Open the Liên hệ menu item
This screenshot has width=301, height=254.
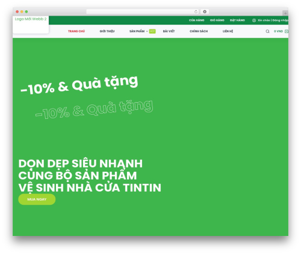[x=228, y=31]
